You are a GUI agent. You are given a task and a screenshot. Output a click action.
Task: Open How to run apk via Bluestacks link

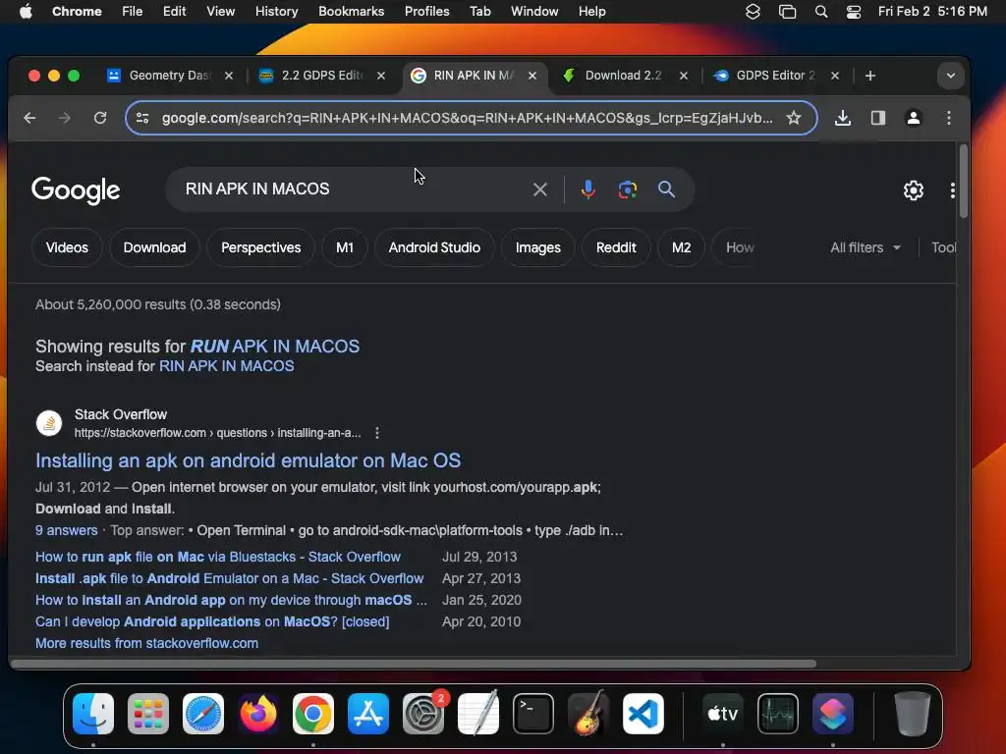click(217, 557)
